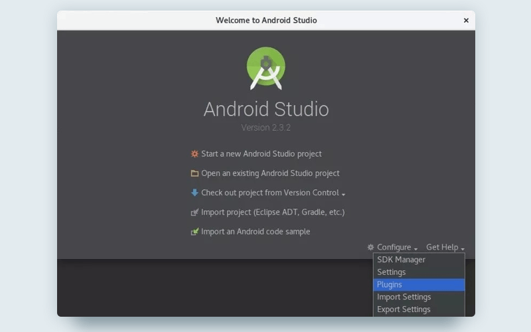Choose Settings in the Configure menu
The width and height of the screenshot is (531, 332).
pos(419,272)
